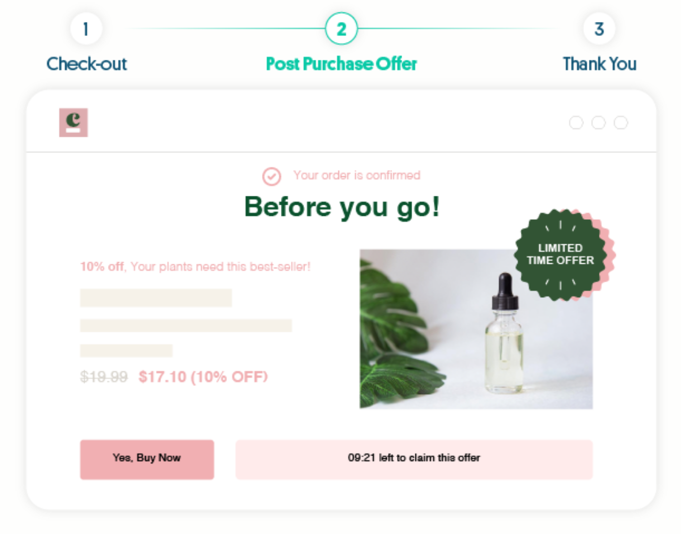Click the first window control circle

click(x=576, y=122)
